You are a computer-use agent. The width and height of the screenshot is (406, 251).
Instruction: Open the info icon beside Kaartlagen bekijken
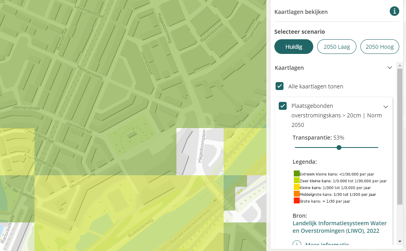tap(395, 11)
